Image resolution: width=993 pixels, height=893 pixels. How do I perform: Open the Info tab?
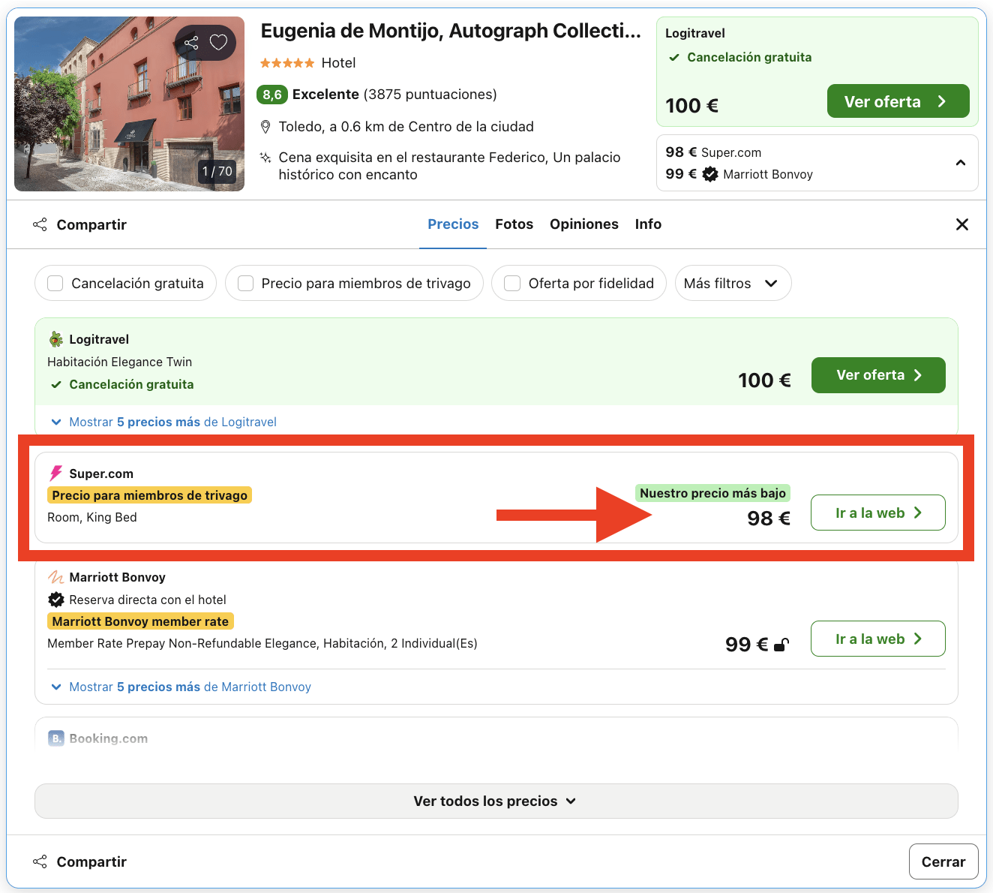point(648,224)
